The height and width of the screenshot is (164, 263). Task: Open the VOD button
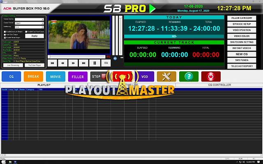click(x=145, y=77)
